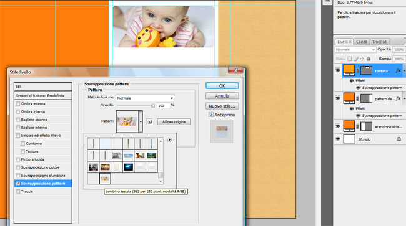Click the Annulla button

pos(222,96)
